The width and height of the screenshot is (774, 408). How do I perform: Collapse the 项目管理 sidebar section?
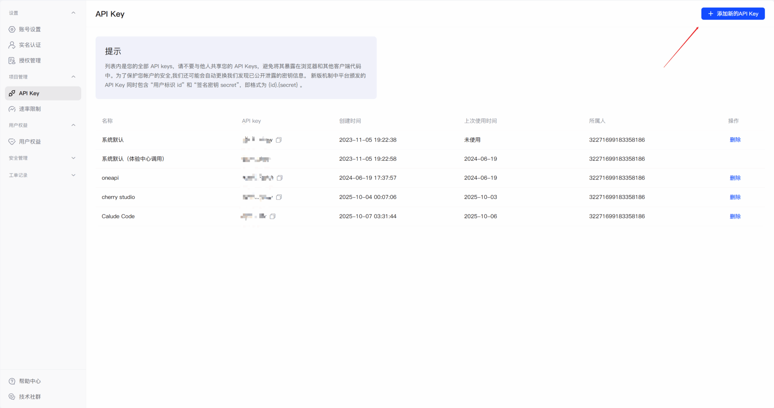74,76
